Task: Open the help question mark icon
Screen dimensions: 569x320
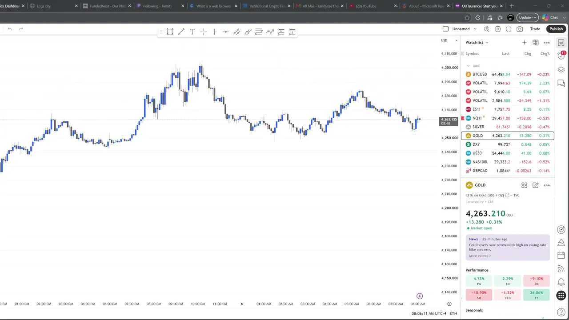Action: (561, 312)
